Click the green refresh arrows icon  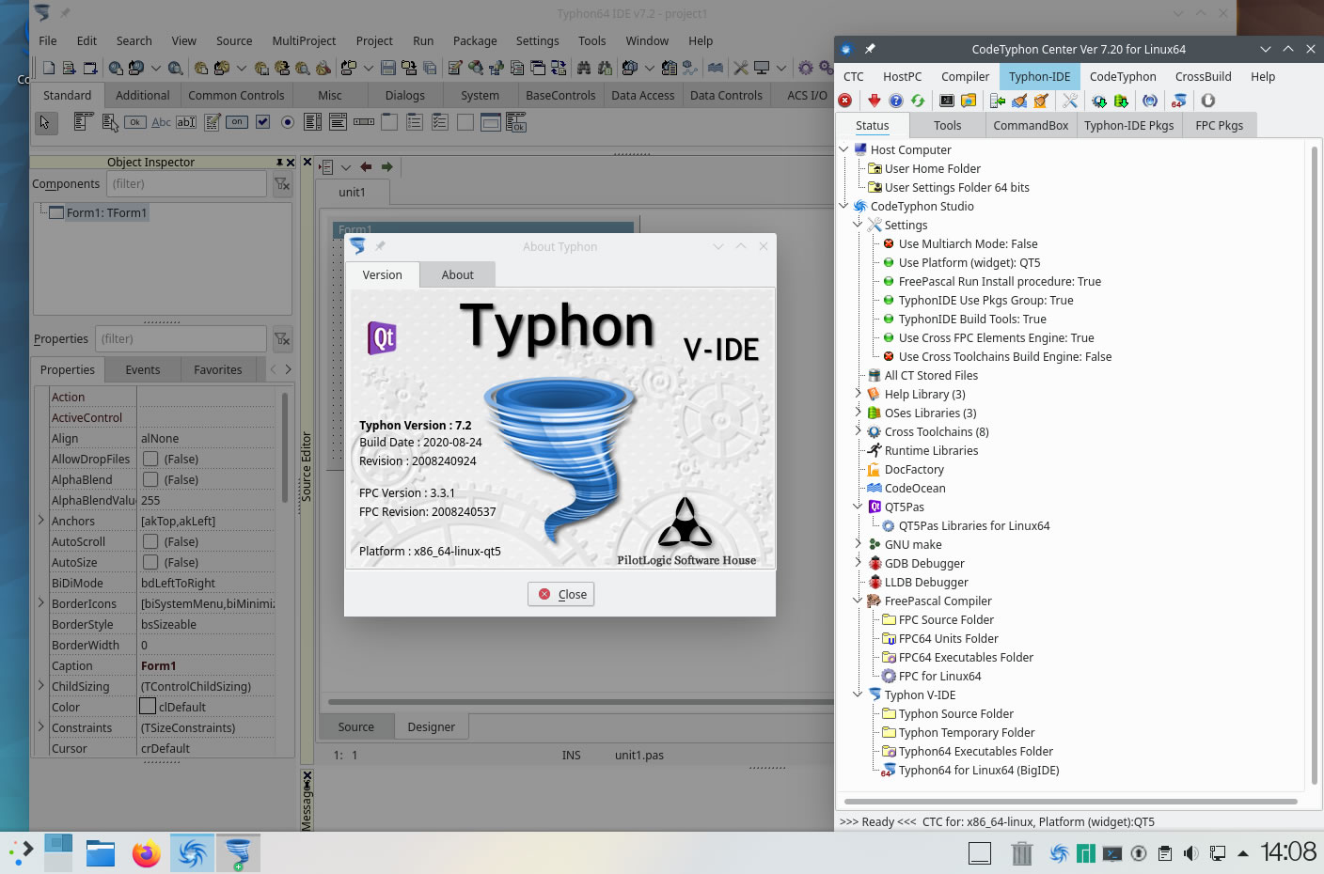click(918, 101)
